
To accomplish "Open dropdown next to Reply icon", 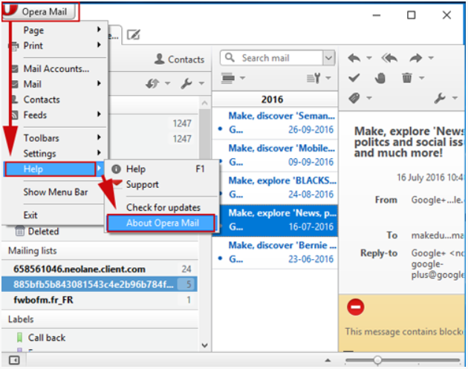I will tap(369, 58).
